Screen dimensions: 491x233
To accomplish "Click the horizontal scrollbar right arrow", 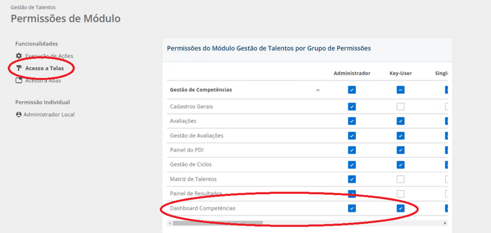I will 445,223.
